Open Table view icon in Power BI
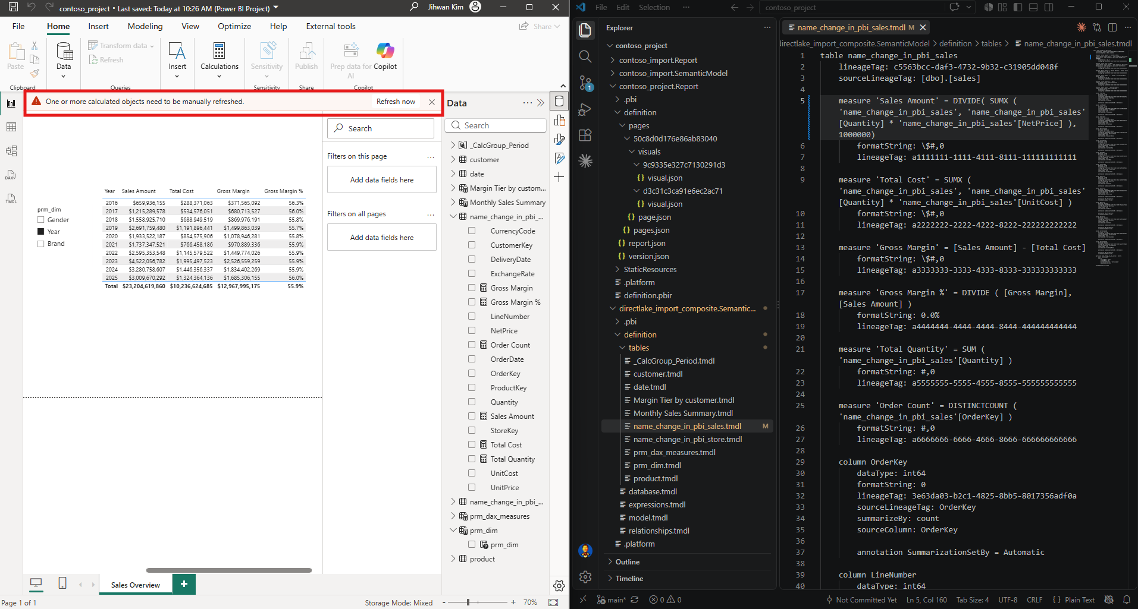This screenshot has height=609, width=1138. coord(11,127)
